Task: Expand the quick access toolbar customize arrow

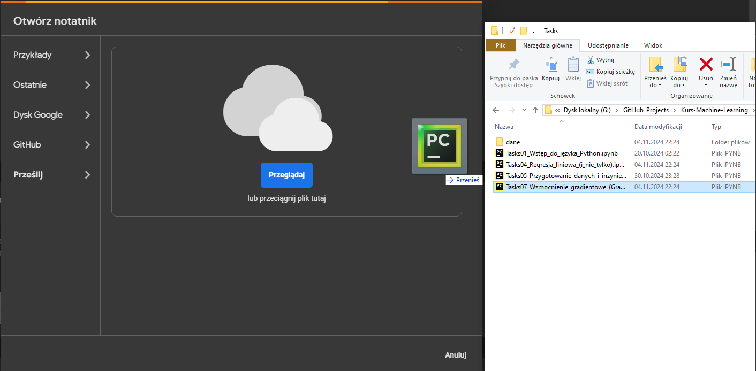Action: click(x=533, y=32)
